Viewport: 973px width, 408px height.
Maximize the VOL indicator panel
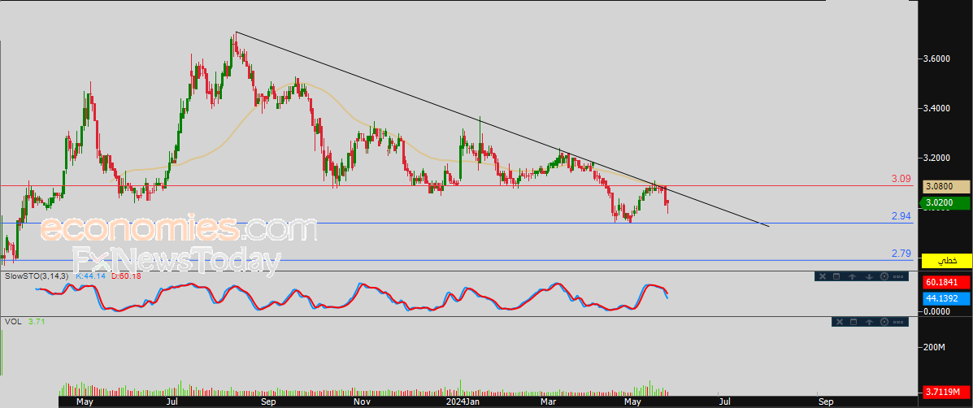[x=854, y=322]
